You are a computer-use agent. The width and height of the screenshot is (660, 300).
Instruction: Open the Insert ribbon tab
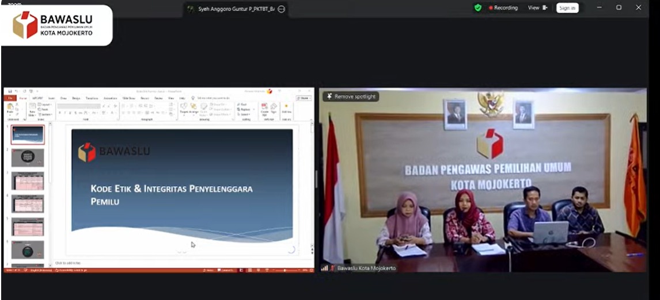click(51, 98)
